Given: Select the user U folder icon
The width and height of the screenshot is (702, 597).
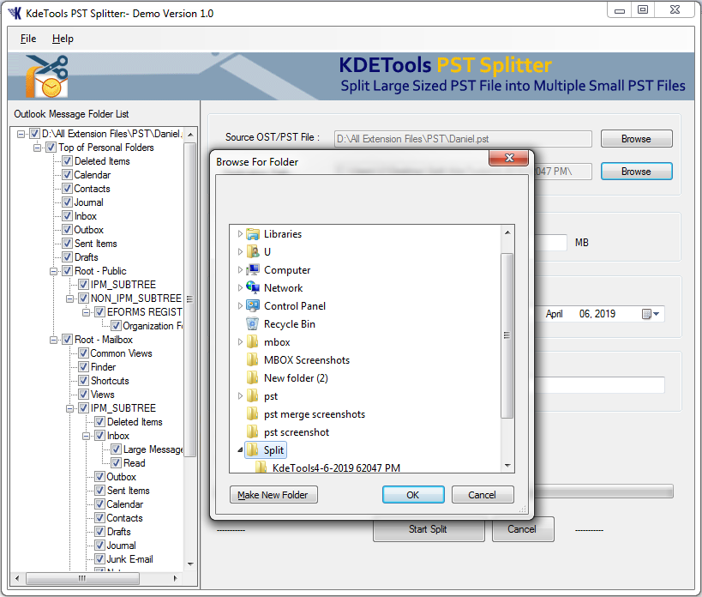Looking at the screenshot, I should tap(253, 252).
